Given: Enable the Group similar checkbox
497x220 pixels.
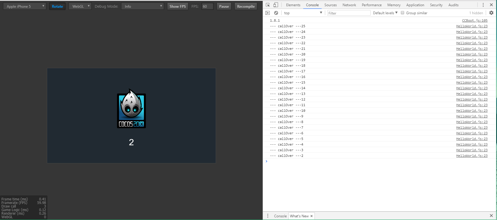Looking at the screenshot, I should click(x=403, y=13).
